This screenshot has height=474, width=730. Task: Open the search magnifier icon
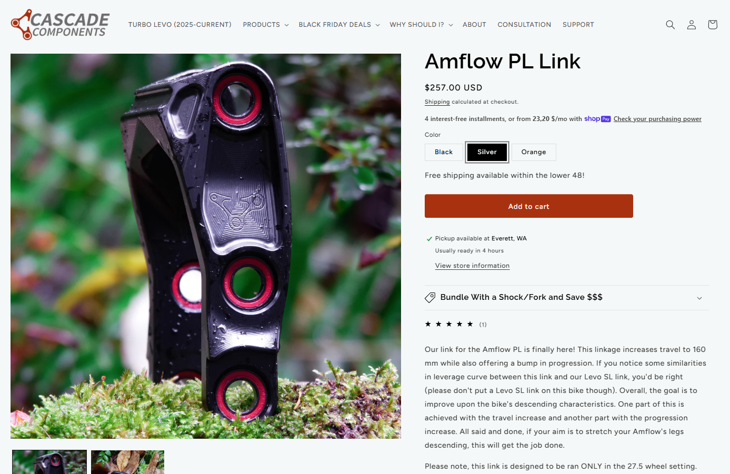(670, 25)
